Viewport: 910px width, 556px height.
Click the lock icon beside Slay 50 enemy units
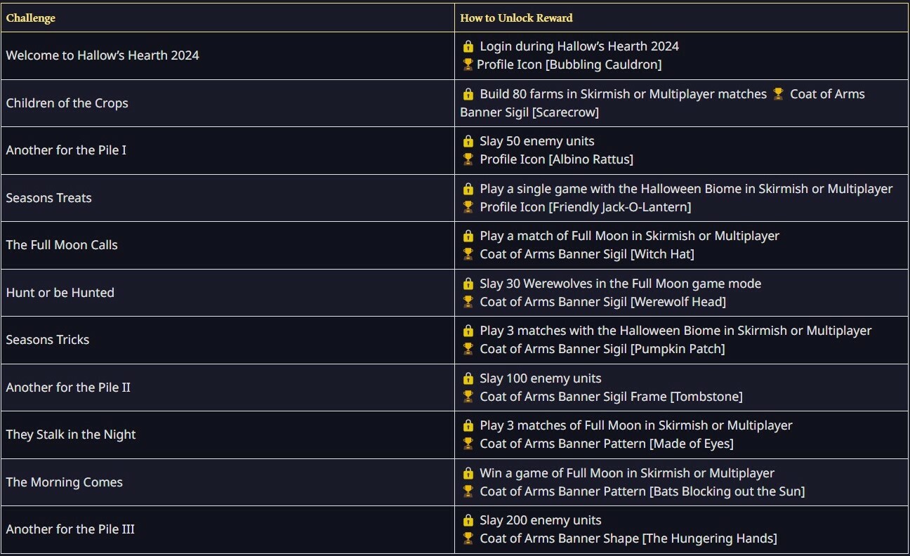pyautogui.click(x=468, y=141)
